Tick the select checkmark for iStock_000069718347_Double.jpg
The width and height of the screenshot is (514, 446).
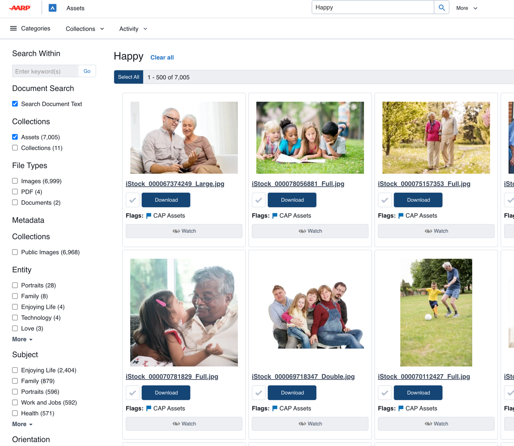(x=259, y=393)
